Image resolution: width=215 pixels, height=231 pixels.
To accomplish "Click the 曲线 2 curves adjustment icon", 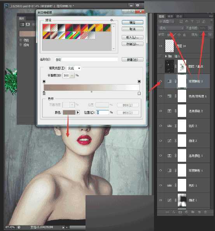I will coord(170,141).
